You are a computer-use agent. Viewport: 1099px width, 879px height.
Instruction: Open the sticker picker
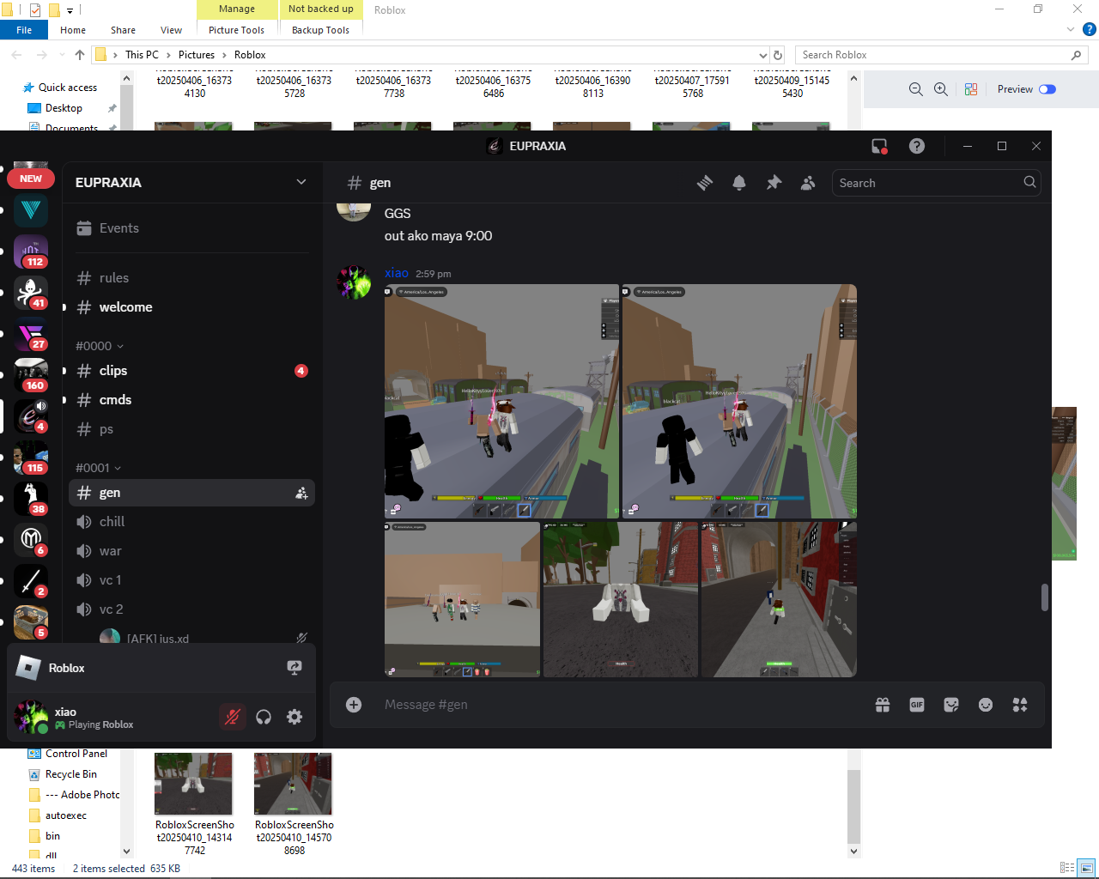pyautogui.click(x=951, y=705)
